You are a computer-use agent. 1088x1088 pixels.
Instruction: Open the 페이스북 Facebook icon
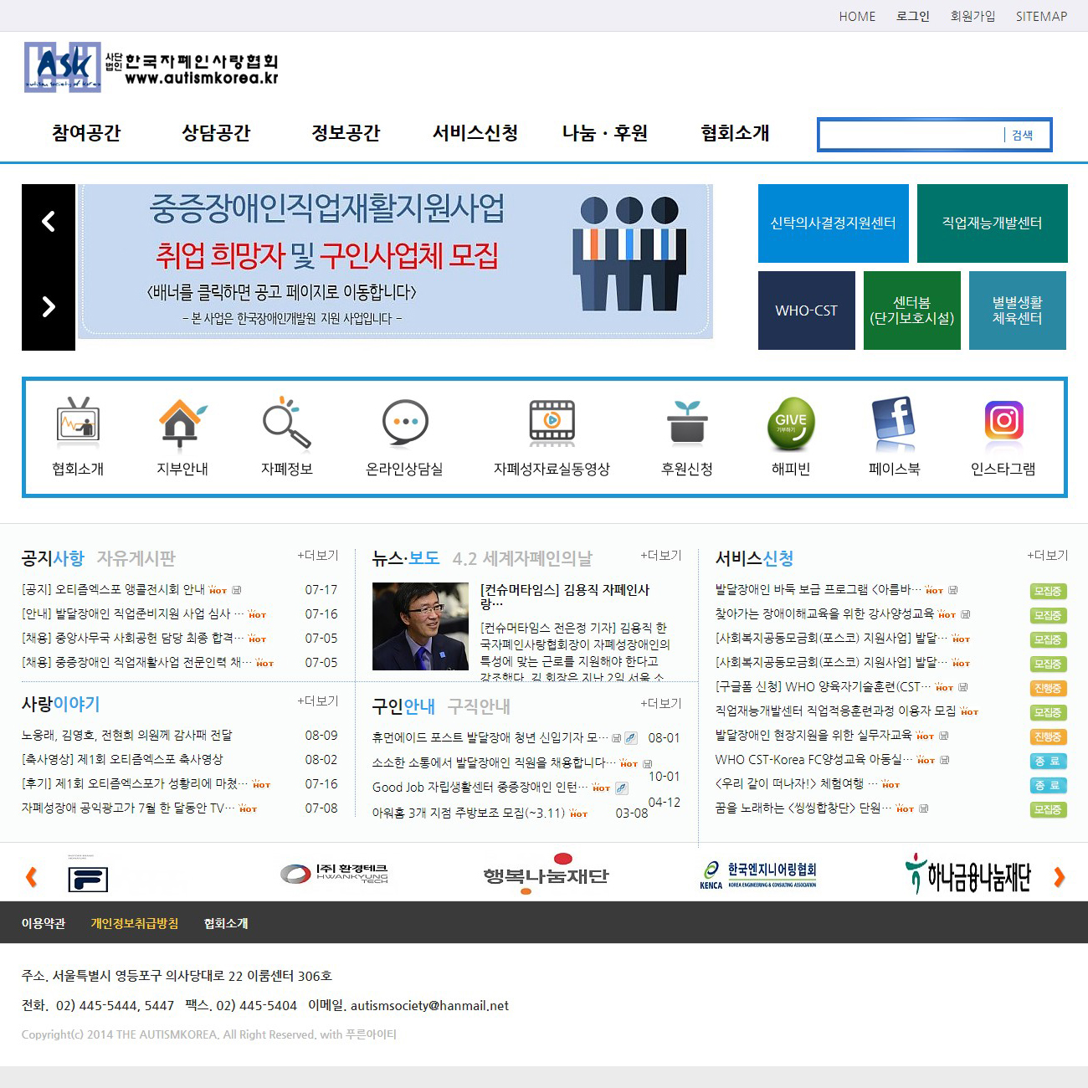894,422
